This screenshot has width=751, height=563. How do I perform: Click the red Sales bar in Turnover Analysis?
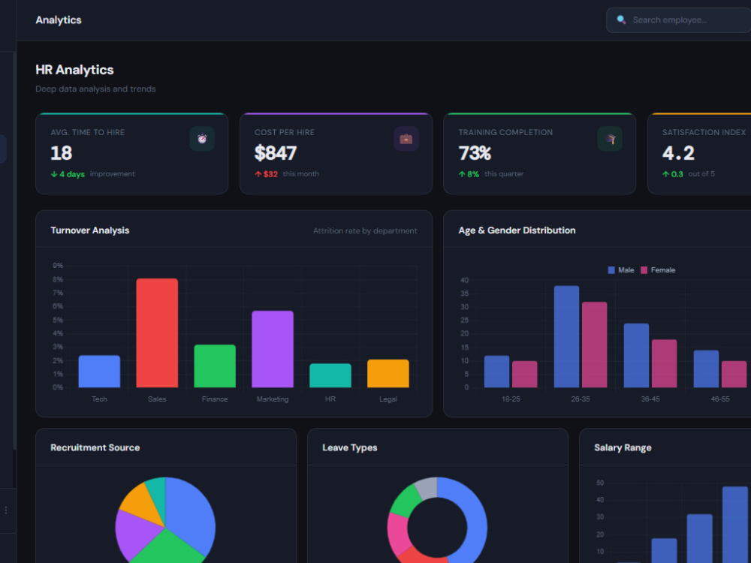coord(157,333)
